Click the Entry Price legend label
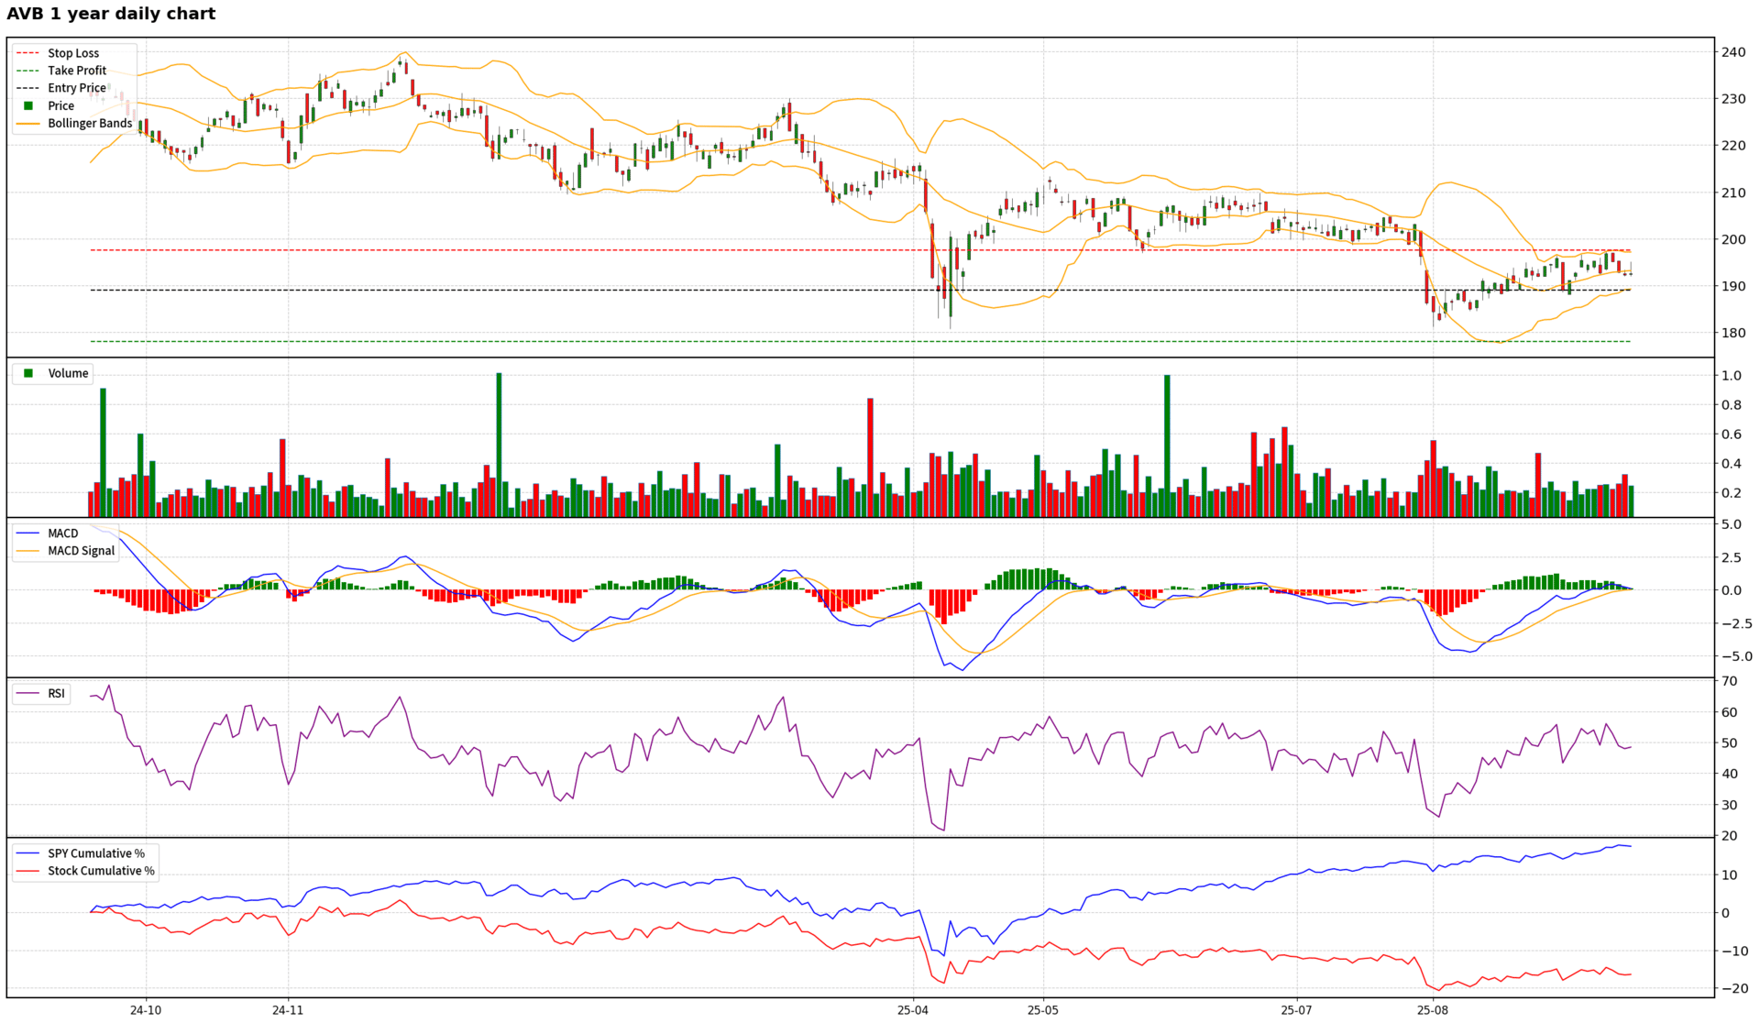 77,88
